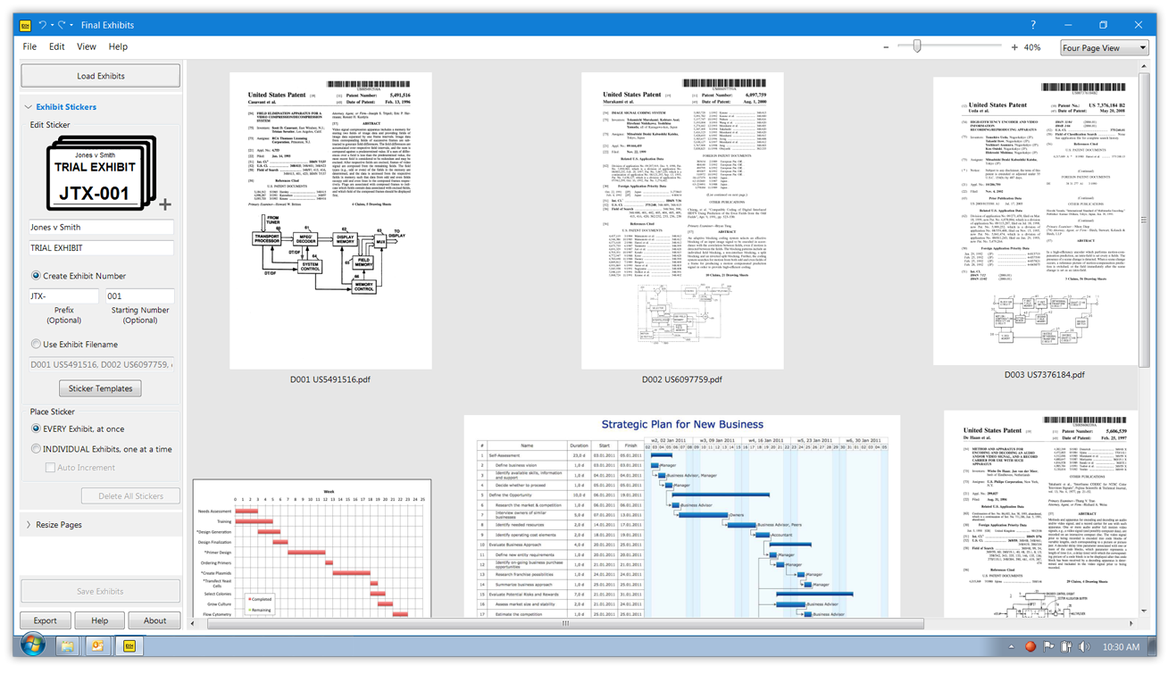Edit the Jones v Smith text field
This screenshot has width=1168, height=674.
coord(102,228)
